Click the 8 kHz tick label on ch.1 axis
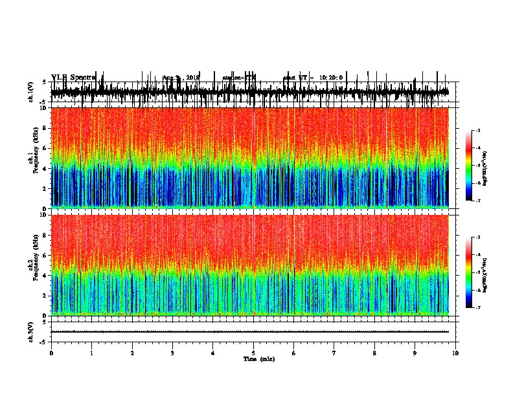This screenshot has height=396, width=513. [x=45, y=128]
